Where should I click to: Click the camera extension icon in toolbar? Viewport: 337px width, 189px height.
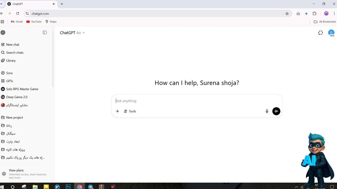(298, 13)
